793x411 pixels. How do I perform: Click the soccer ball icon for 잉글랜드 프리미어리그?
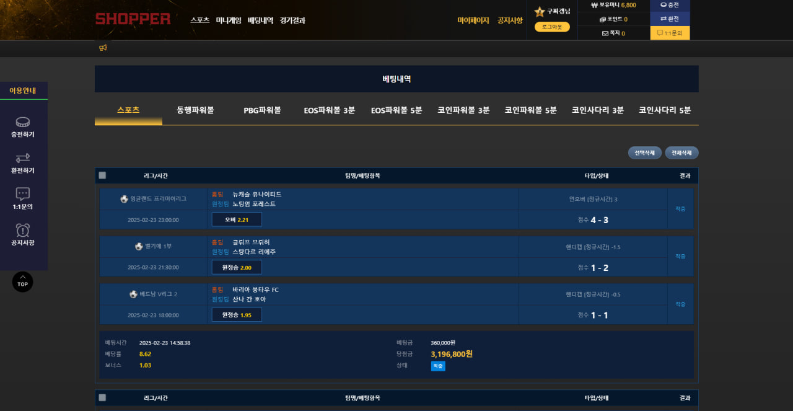click(x=125, y=199)
